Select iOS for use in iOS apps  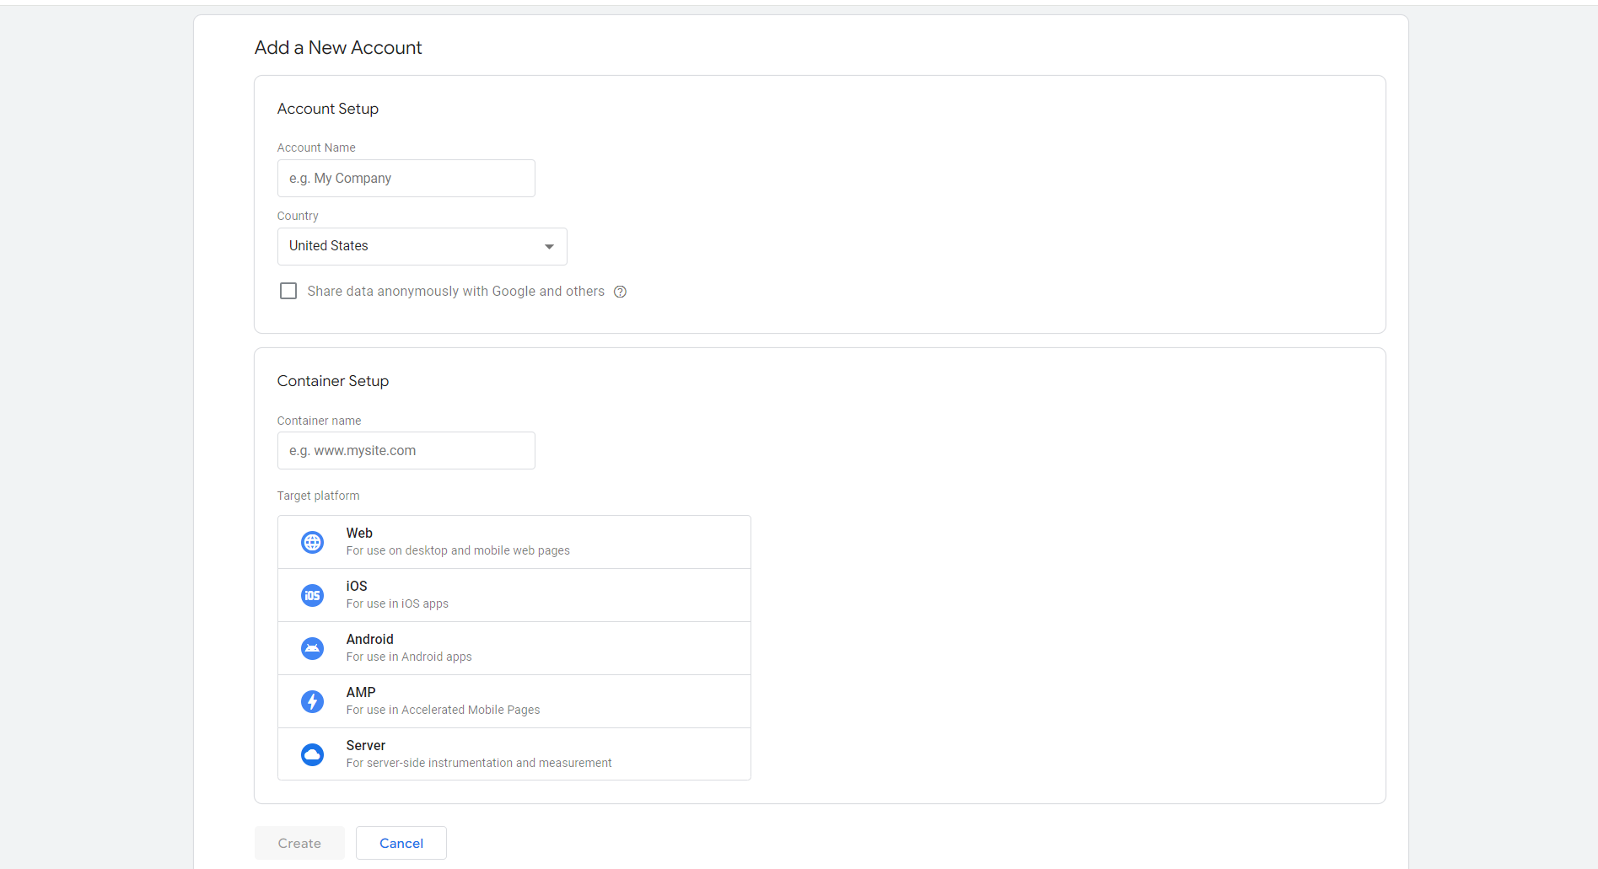(513, 595)
